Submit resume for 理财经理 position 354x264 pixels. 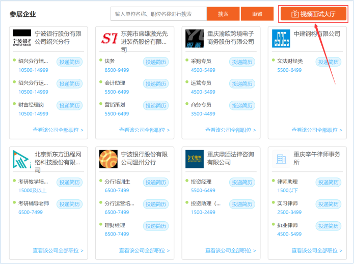coord(155,226)
